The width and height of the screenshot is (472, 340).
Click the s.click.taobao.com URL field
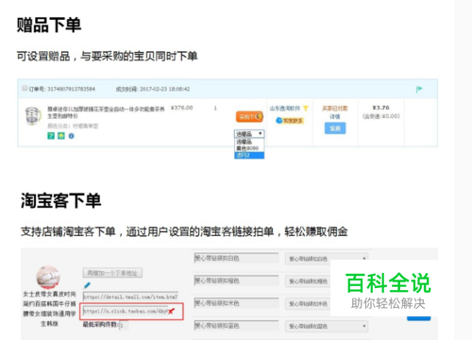coord(125,311)
